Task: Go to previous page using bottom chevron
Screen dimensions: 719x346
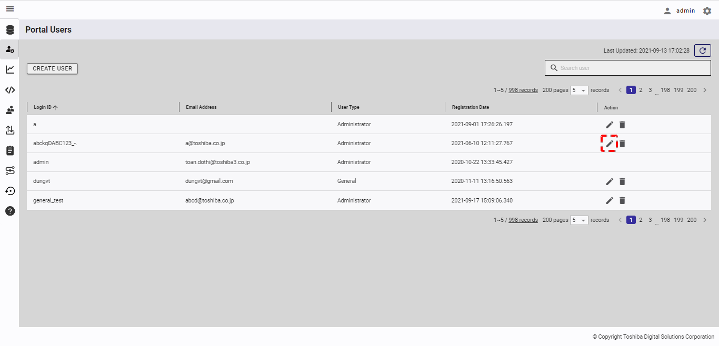Action: click(620, 220)
